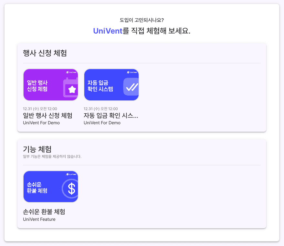Click the 일부 기능은 체험을 제공하지 않습니다 notice

52,156
